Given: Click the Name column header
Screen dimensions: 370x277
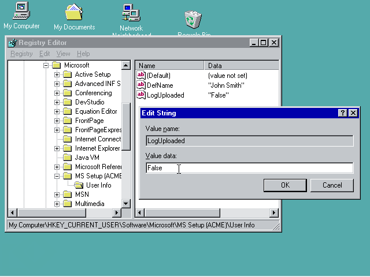Looking at the screenshot, I should coord(169,65).
